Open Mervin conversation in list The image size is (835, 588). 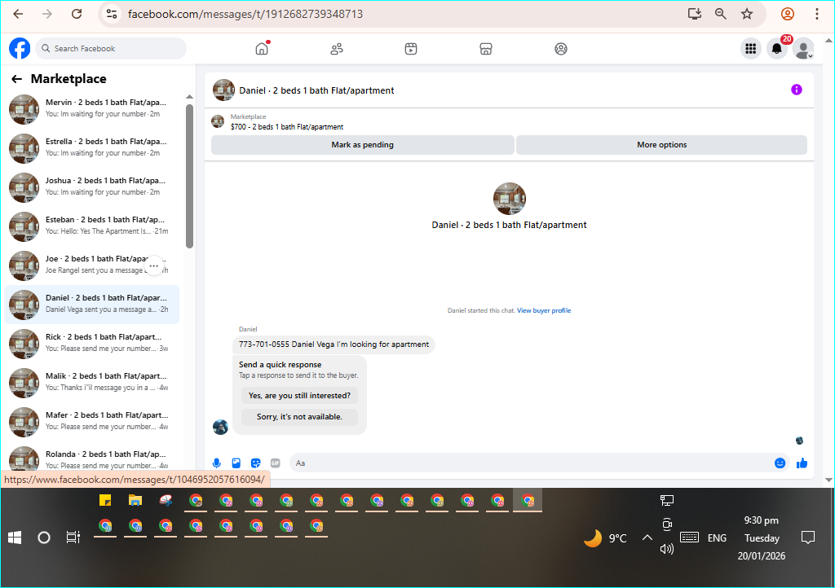point(91,108)
